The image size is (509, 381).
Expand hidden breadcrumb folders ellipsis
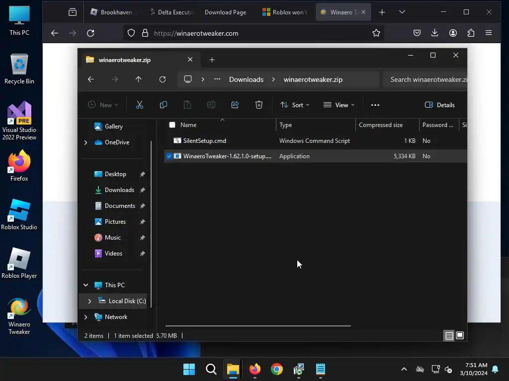tap(217, 79)
